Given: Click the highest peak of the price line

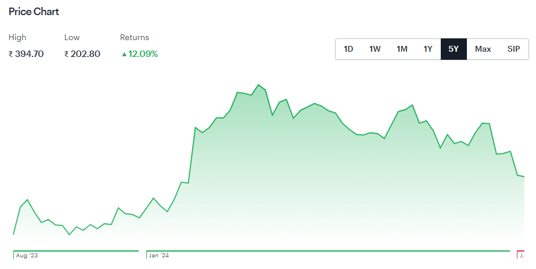Looking at the screenshot, I should [258, 85].
